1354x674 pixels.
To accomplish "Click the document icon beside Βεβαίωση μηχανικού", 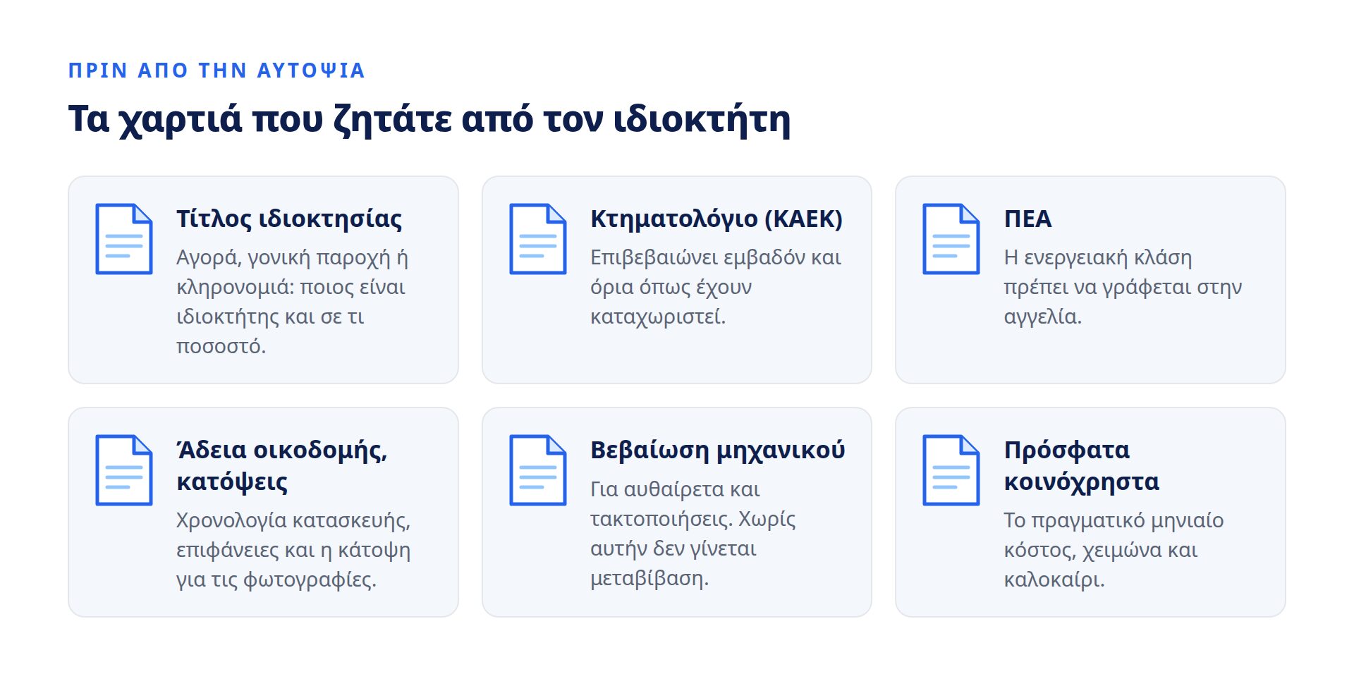I will [x=538, y=470].
